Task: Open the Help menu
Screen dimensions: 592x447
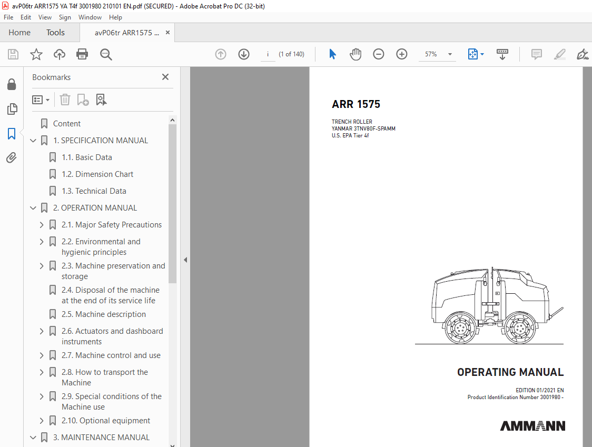Action: tap(115, 17)
